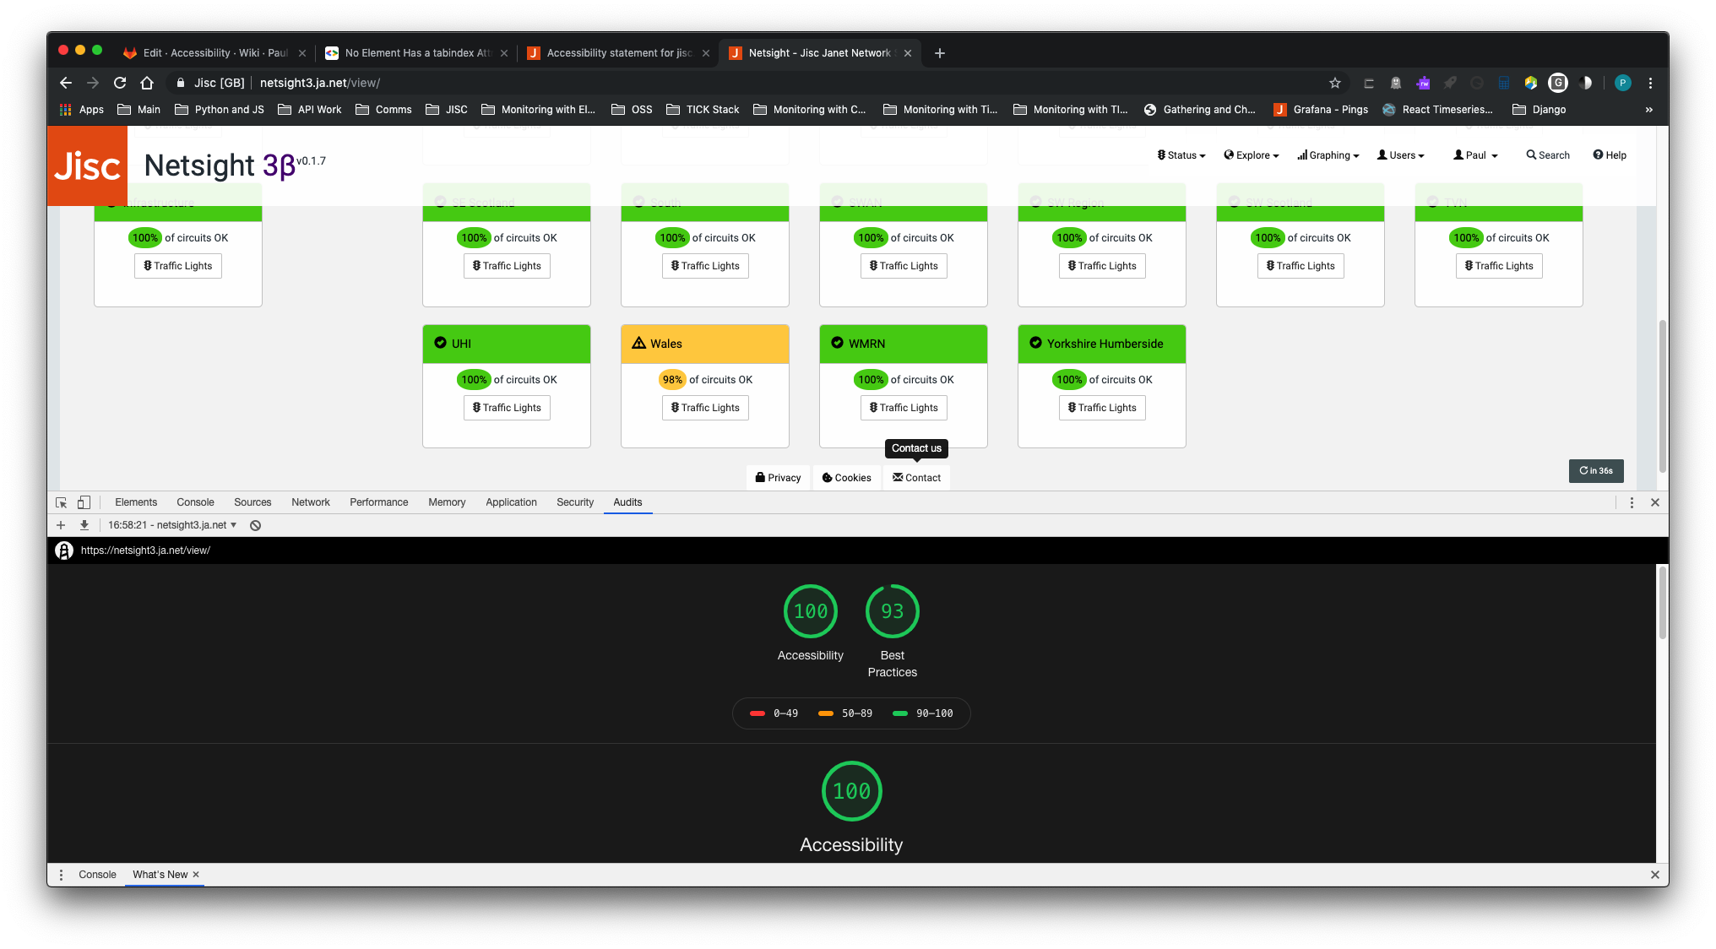Open the Graphing dropdown menu
1716x949 pixels.
tap(1328, 155)
